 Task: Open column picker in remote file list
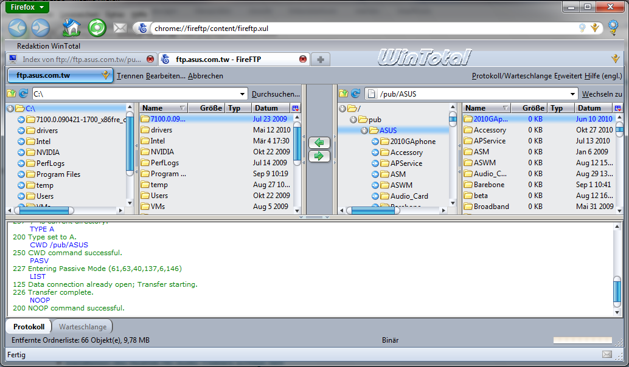click(x=618, y=108)
